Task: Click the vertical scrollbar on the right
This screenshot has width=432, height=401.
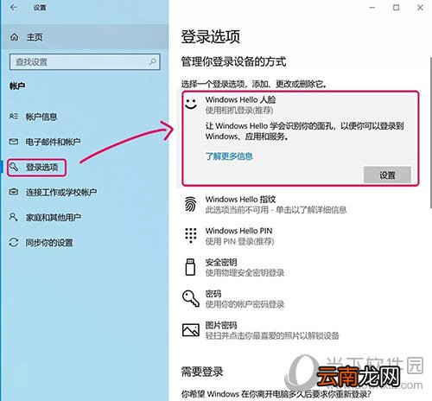Action: [x=430, y=132]
